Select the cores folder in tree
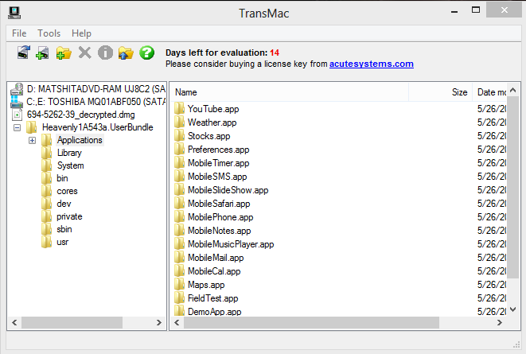 point(67,191)
